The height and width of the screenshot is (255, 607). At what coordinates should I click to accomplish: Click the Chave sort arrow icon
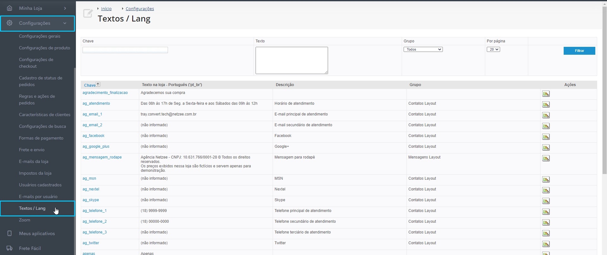(x=98, y=84)
